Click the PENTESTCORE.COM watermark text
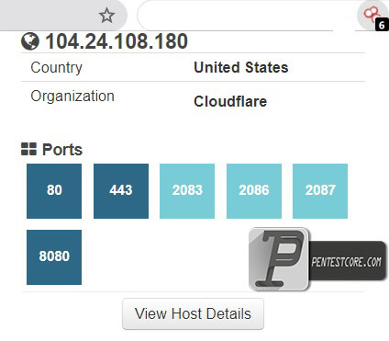Screen dimensions: 389x341 click(347, 262)
